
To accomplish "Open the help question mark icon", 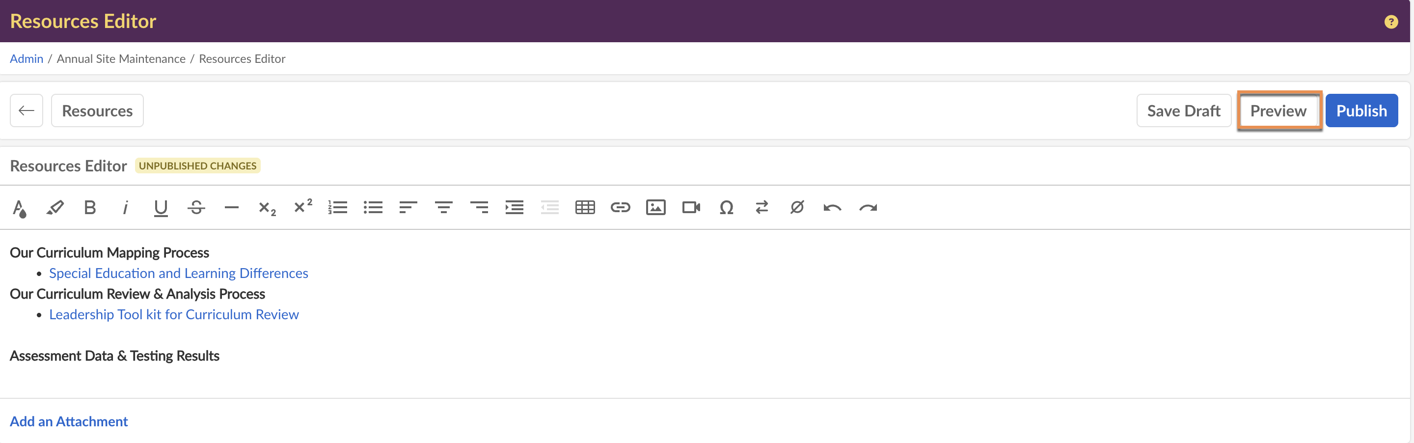I will [x=1390, y=22].
